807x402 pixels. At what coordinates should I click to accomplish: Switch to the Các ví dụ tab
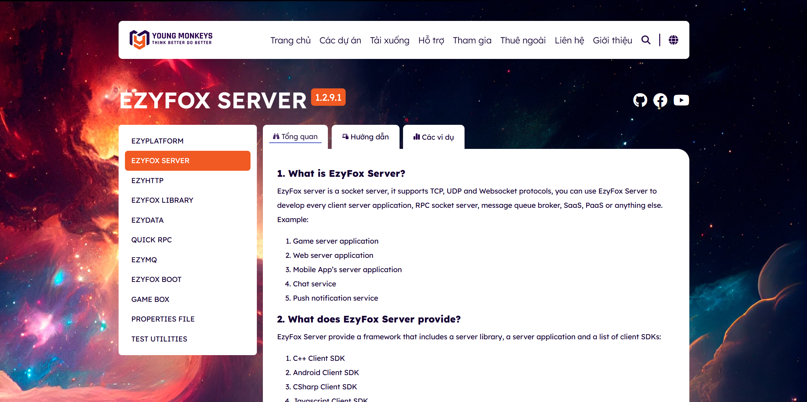(x=433, y=137)
